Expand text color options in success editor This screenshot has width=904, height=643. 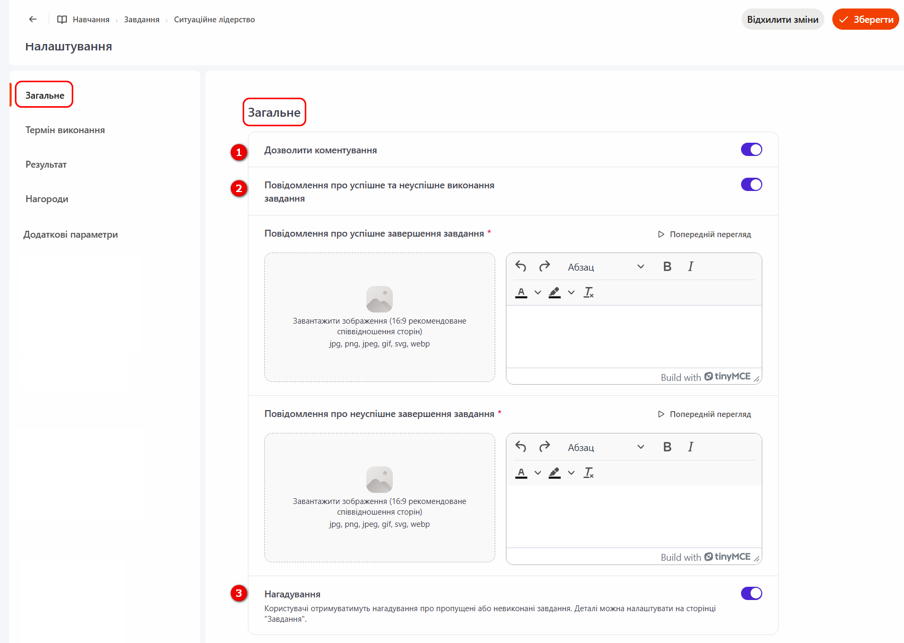click(538, 292)
